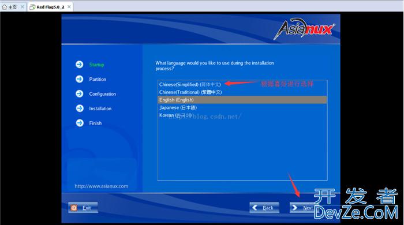The width and height of the screenshot is (404, 225).
Task: Select English (English) in the list
Action: click(242, 100)
